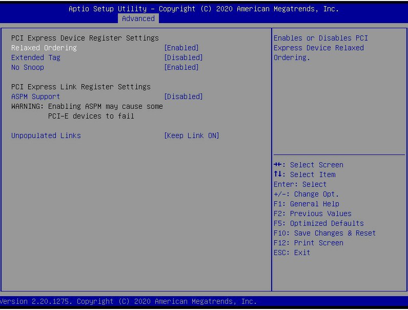The width and height of the screenshot is (408, 310).
Task: Select the No Snoop setting
Action: coord(28,67)
